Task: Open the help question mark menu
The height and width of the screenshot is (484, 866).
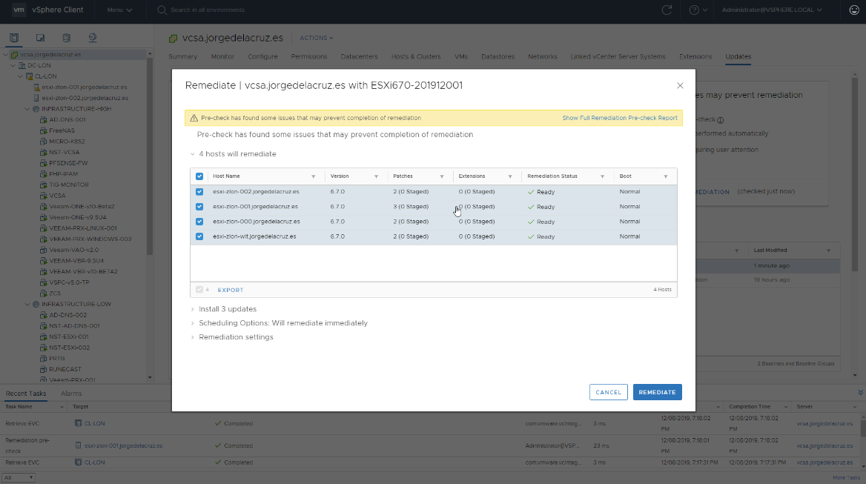Action: point(698,10)
